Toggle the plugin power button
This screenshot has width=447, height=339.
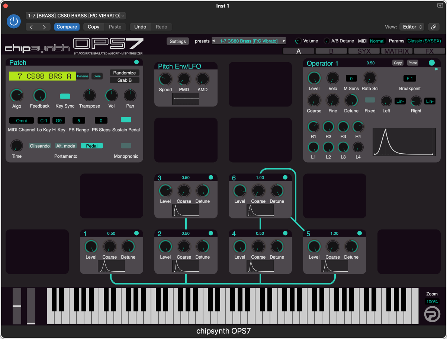point(14,21)
